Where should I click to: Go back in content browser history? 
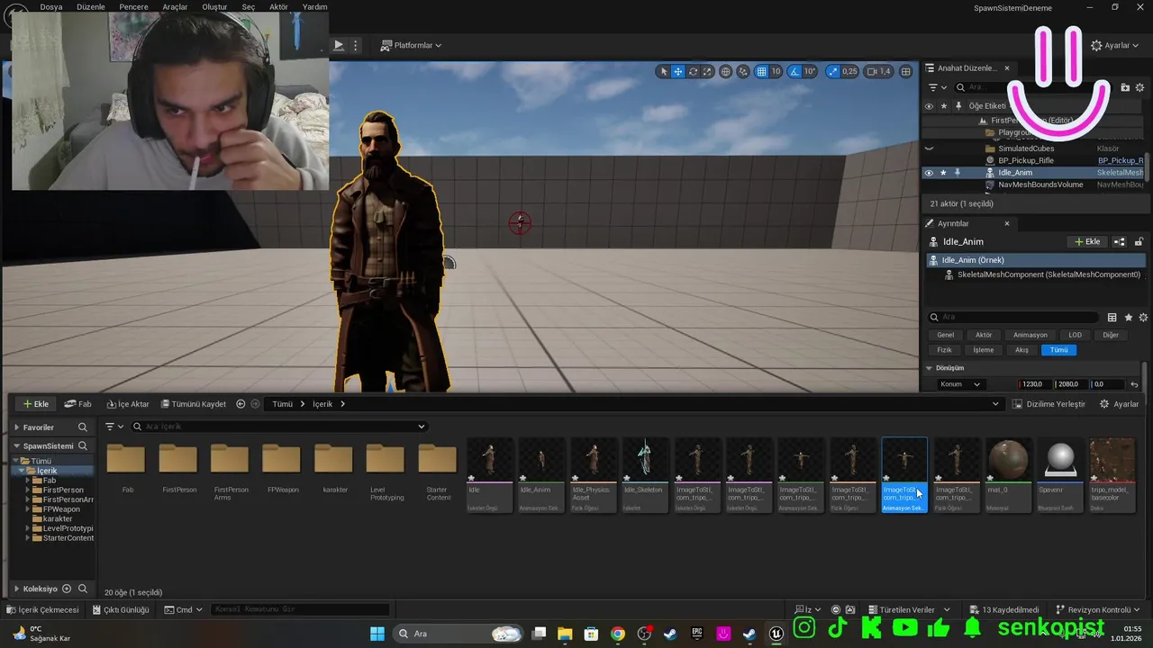(x=241, y=404)
